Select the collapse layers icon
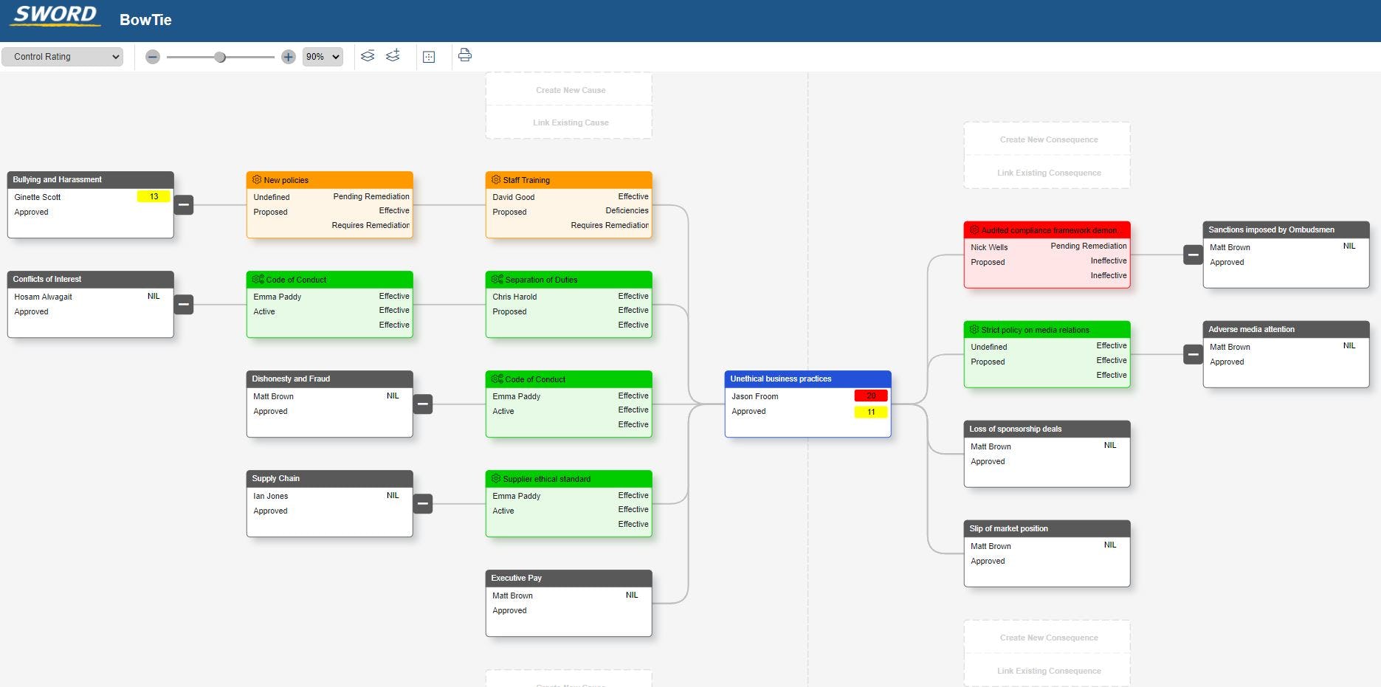 click(367, 55)
